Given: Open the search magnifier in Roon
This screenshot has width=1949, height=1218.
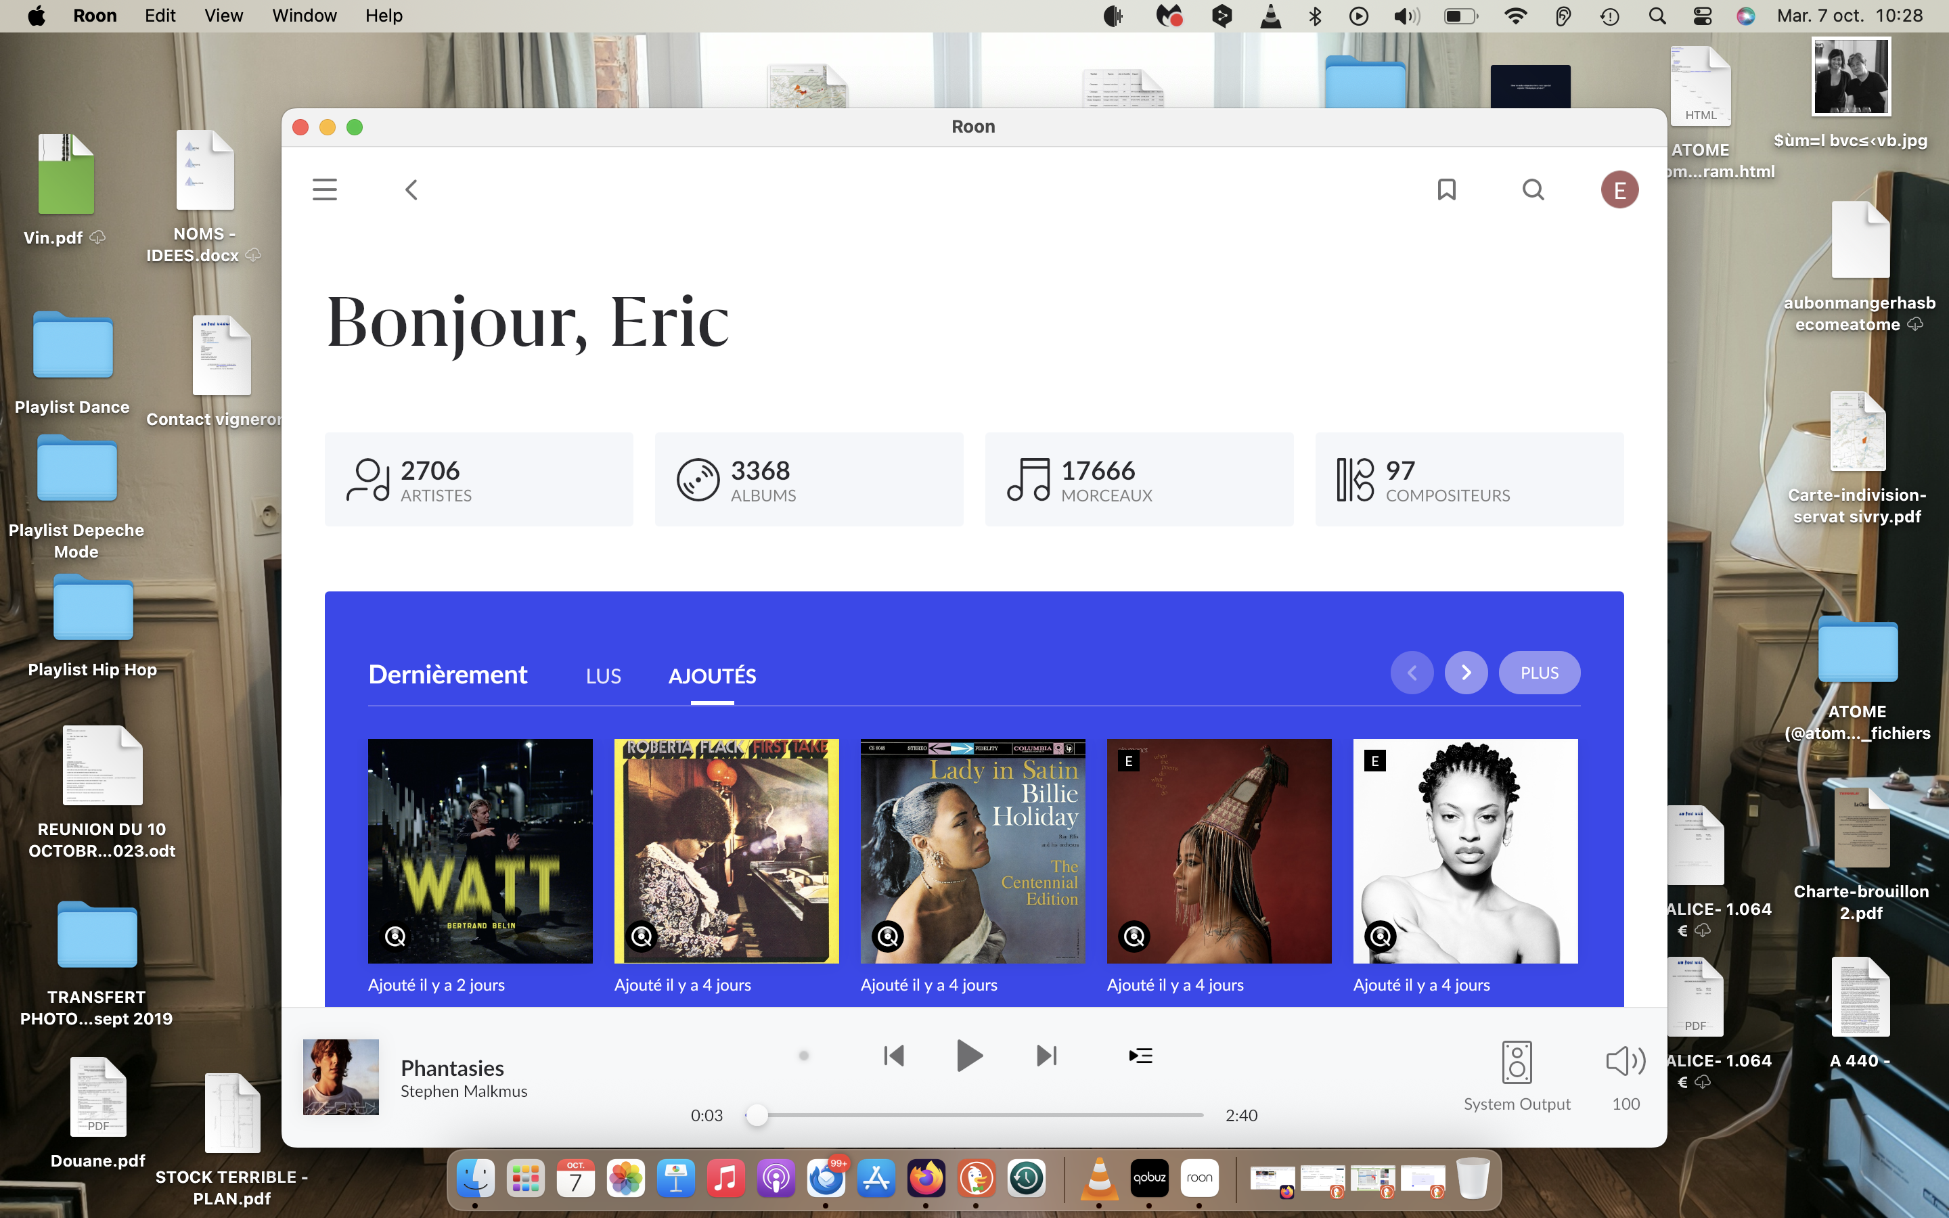Looking at the screenshot, I should pos(1533,190).
